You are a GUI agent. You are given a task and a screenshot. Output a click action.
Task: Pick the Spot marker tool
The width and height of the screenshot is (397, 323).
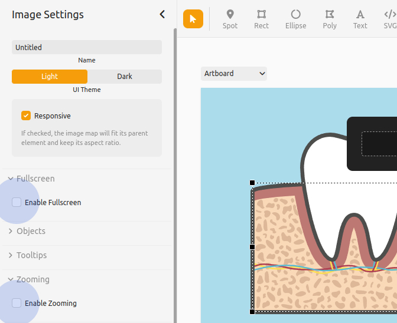pos(230,19)
